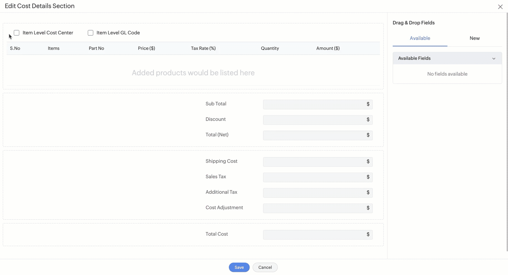
Task: Switch to the Available tab
Action: click(420, 38)
